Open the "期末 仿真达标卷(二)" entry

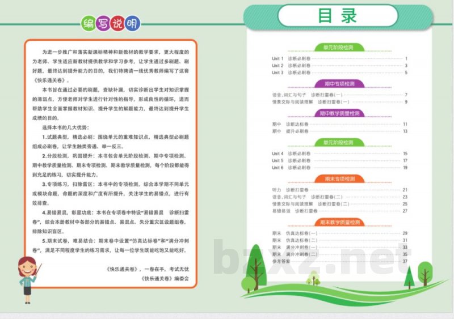tap(339, 240)
